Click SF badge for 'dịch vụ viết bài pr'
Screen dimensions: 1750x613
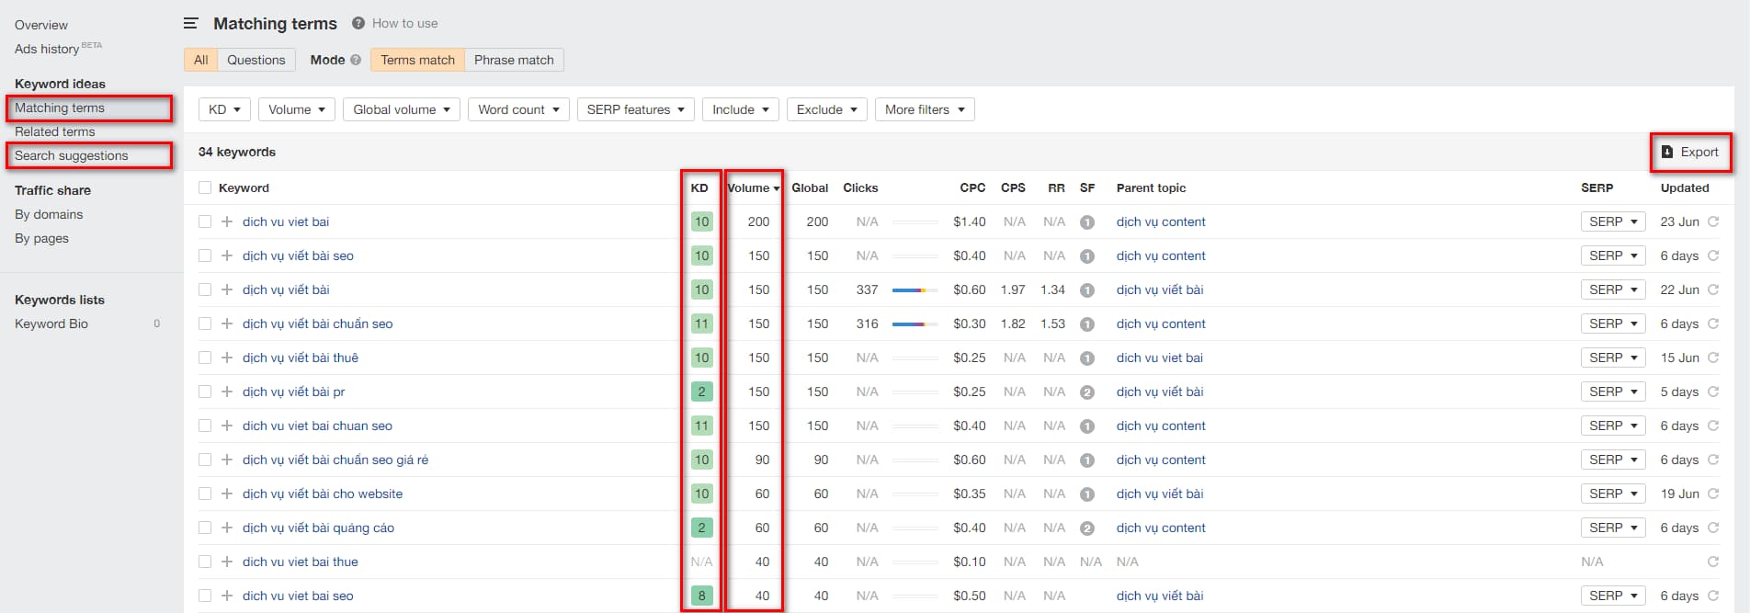click(x=1087, y=392)
